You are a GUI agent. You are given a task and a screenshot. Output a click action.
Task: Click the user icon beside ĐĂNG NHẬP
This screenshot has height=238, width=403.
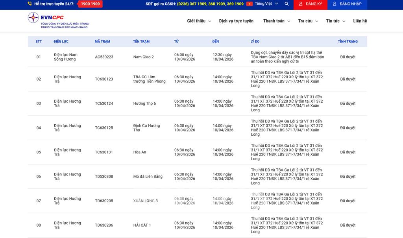pyautogui.click(x=335, y=4)
